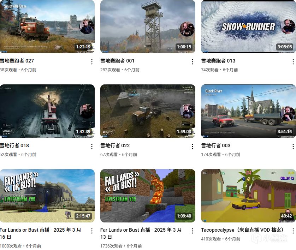Click the three-dot menu beside Tacopocalypse video
The height and width of the screenshot is (250, 296).
[293, 231]
